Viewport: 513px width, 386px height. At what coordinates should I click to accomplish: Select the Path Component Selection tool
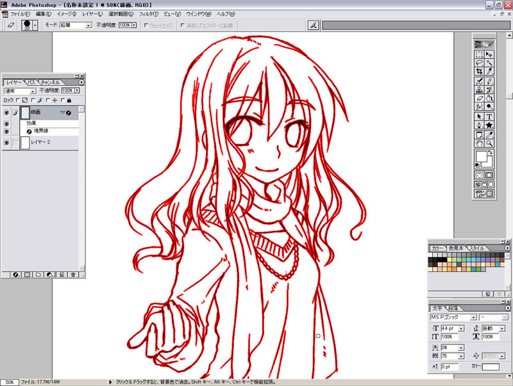479,117
